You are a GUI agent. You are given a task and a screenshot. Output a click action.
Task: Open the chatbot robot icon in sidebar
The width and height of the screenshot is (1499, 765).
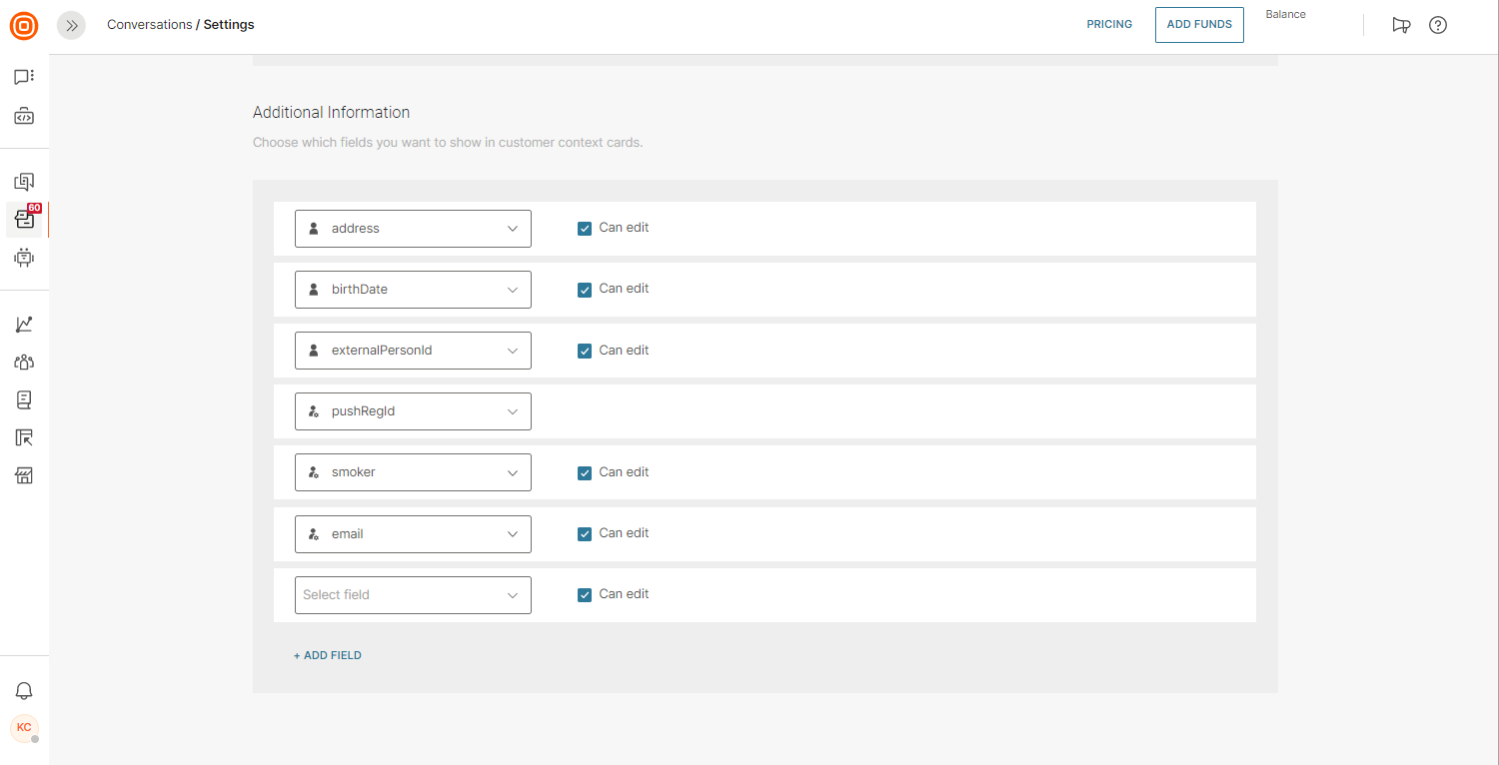pos(24,258)
